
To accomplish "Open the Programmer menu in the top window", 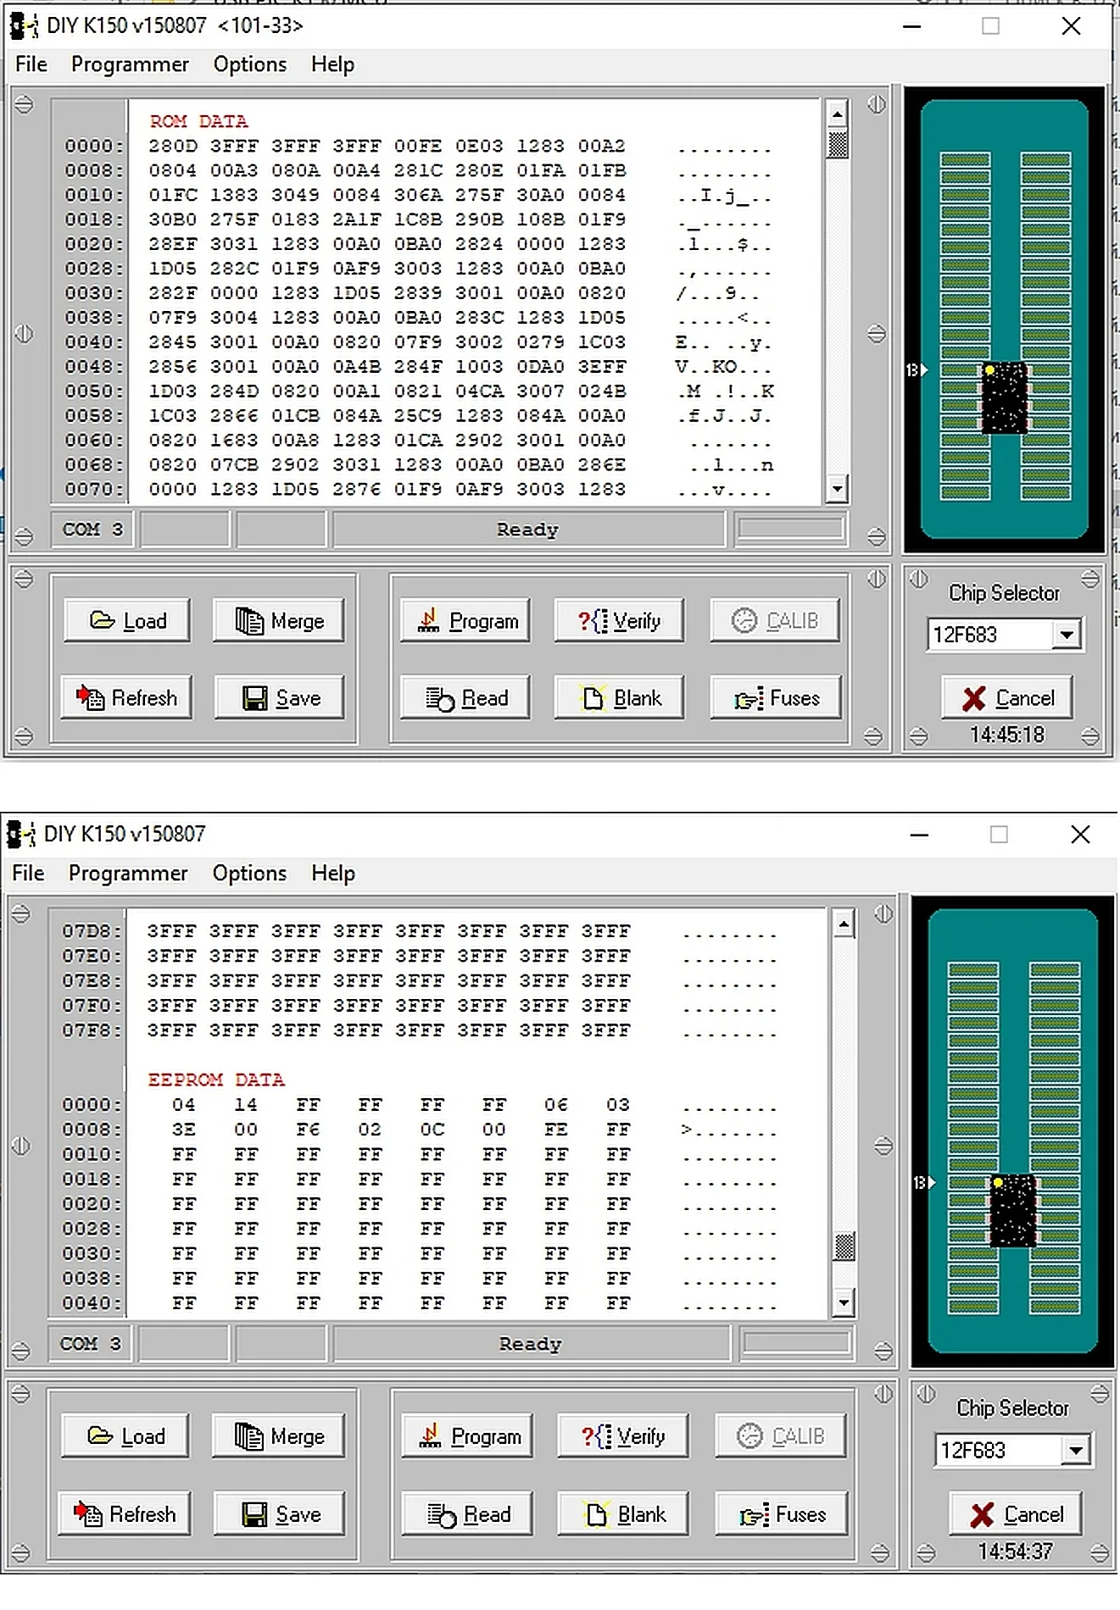I will point(130,64).
